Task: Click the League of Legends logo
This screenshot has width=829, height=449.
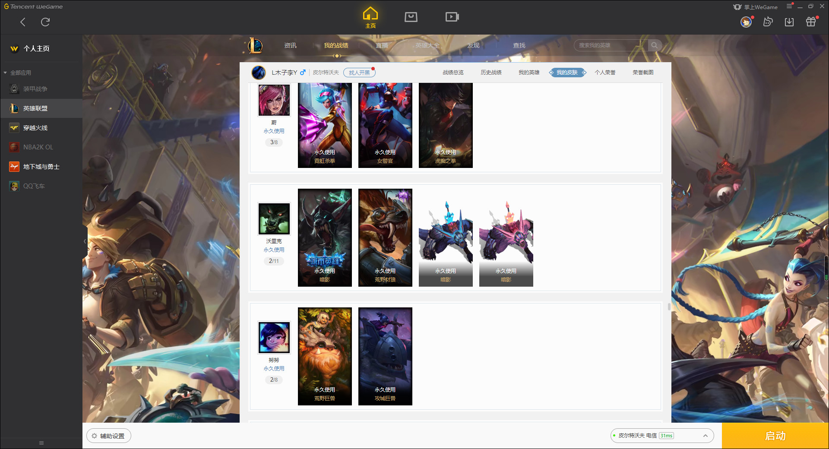Action: (255, 45)
